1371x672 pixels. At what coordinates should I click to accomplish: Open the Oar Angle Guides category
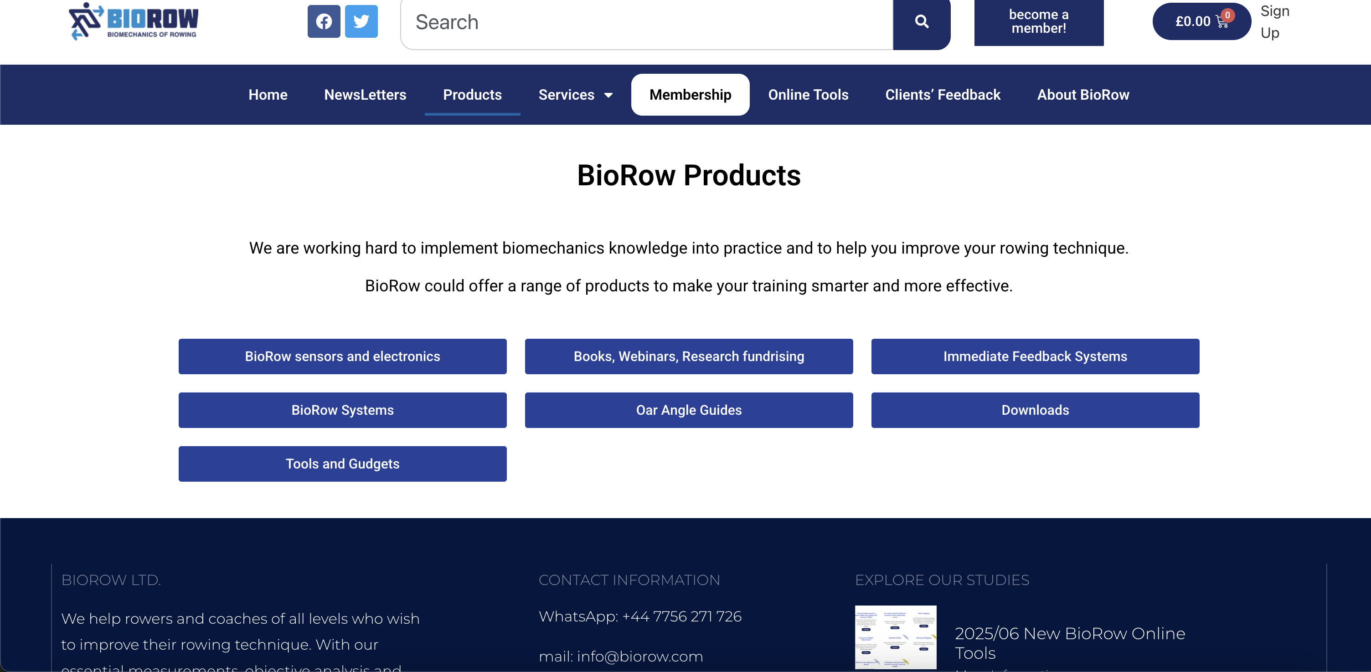coord(688,410)
